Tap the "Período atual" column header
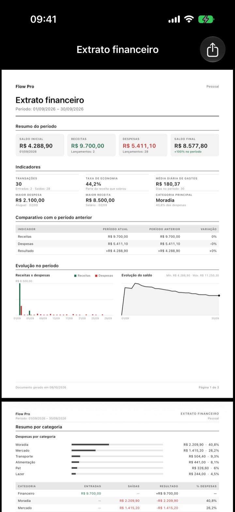This screenshot has height=512, width=235. 115,229
